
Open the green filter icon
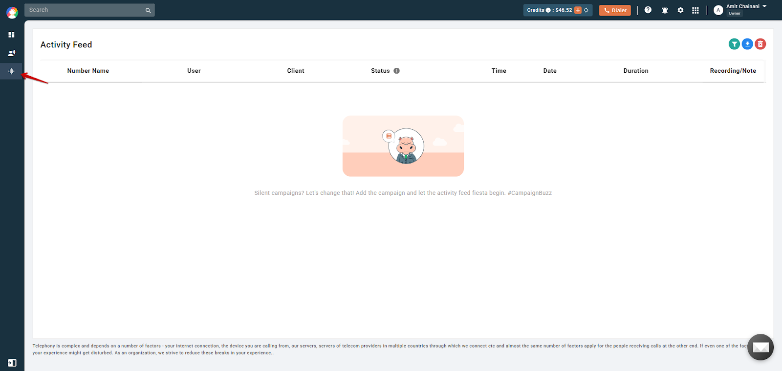click(734, 44)
